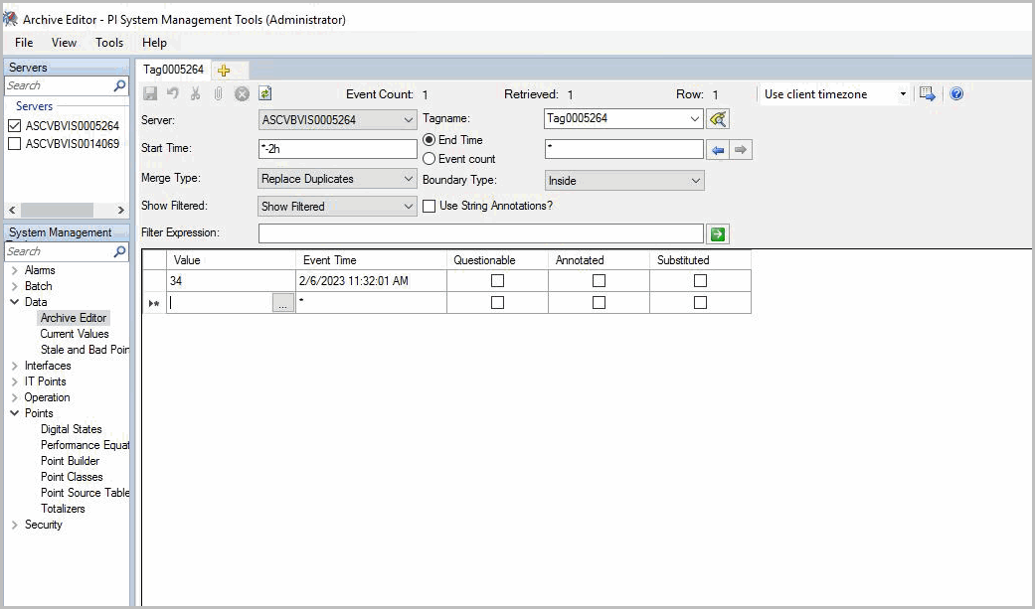1035x609 pixels.
Task: Enable Use String Annotations checkbox
Action: [430, 206]
